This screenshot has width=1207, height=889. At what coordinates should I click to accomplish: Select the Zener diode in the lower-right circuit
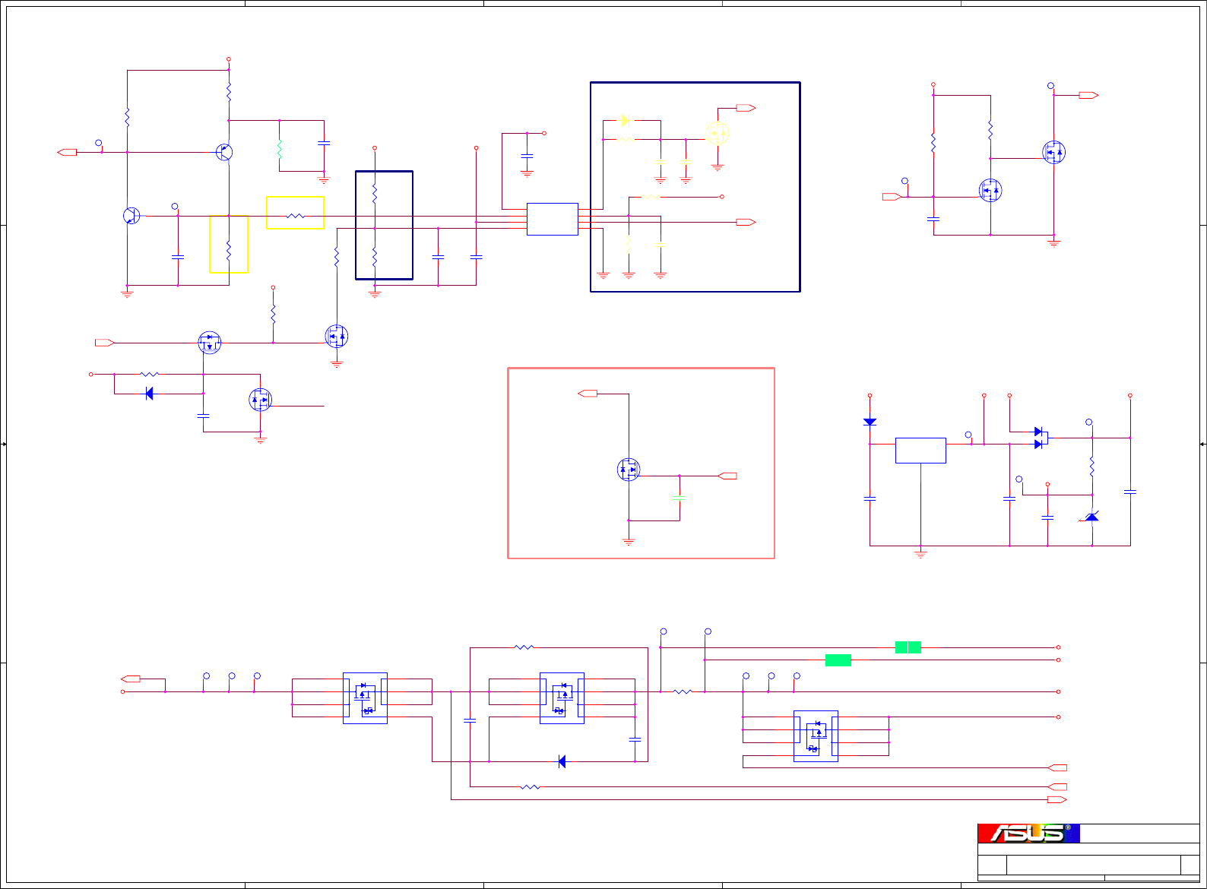[x=1091, y=517]
